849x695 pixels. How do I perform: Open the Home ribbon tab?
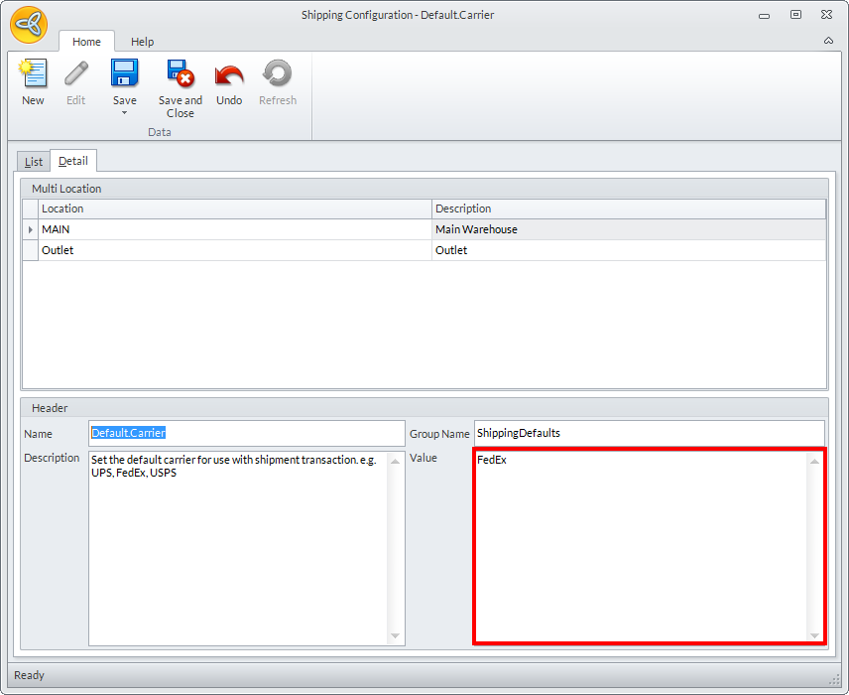(86, 42)
